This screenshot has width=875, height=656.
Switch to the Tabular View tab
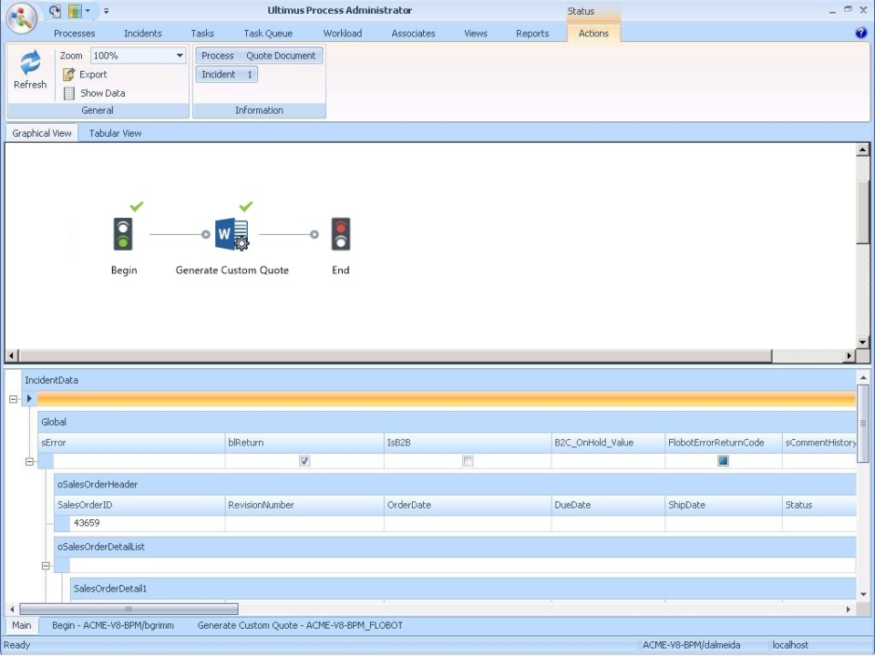click(x=114, y=133)
